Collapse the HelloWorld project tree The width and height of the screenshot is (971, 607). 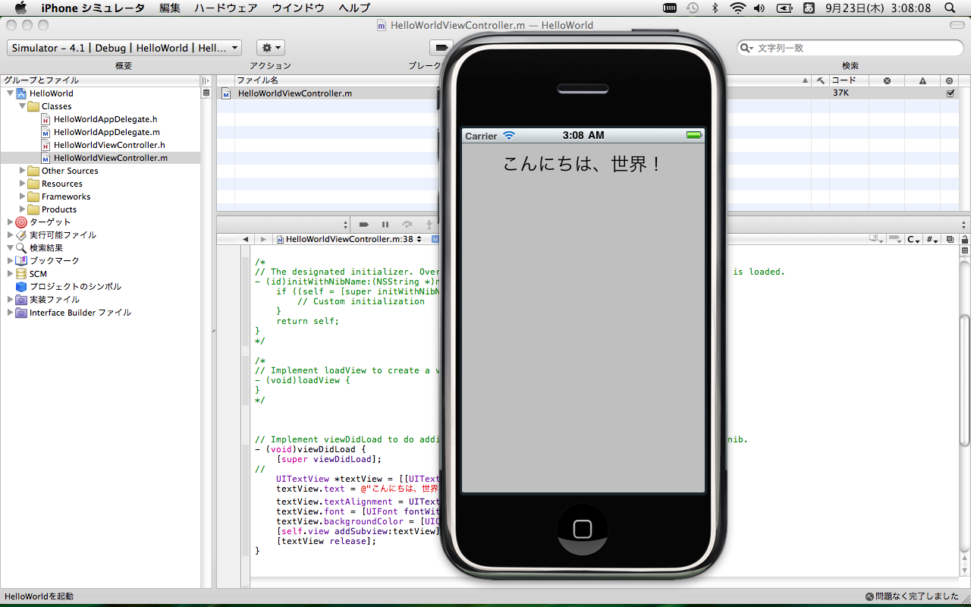point(10,93)
